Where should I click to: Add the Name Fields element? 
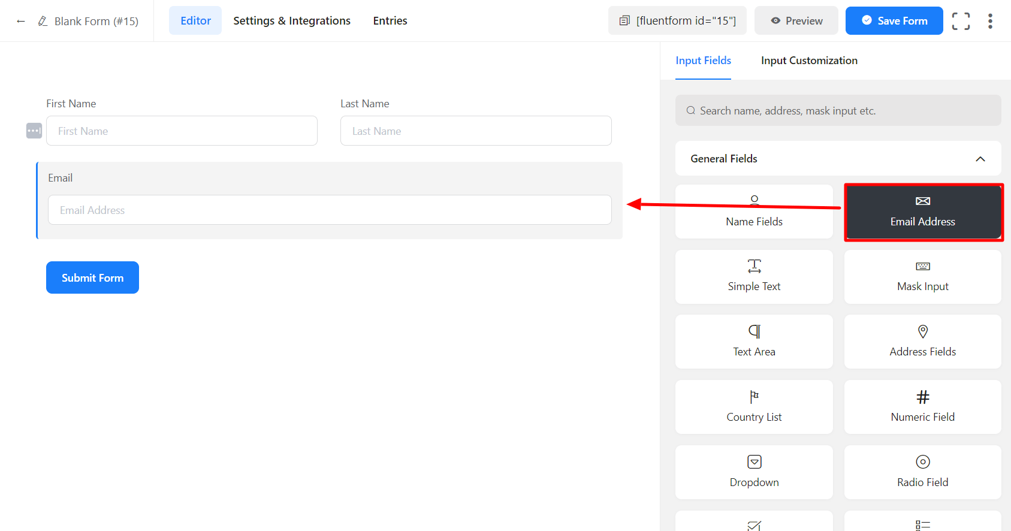point(754,212)
